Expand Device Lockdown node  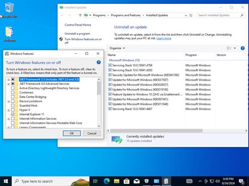click(x=9, y=102)
